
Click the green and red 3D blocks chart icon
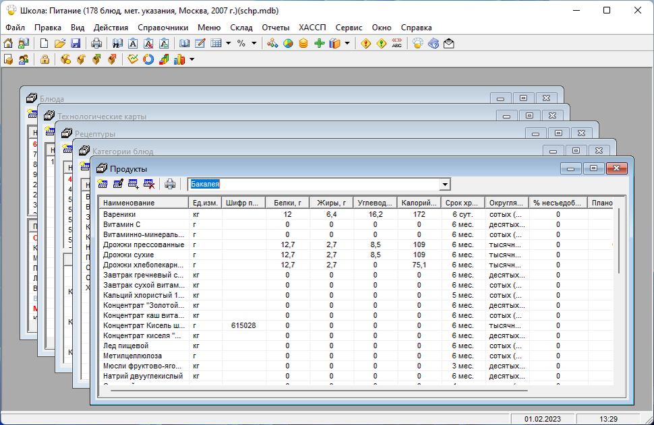[164, 59]
